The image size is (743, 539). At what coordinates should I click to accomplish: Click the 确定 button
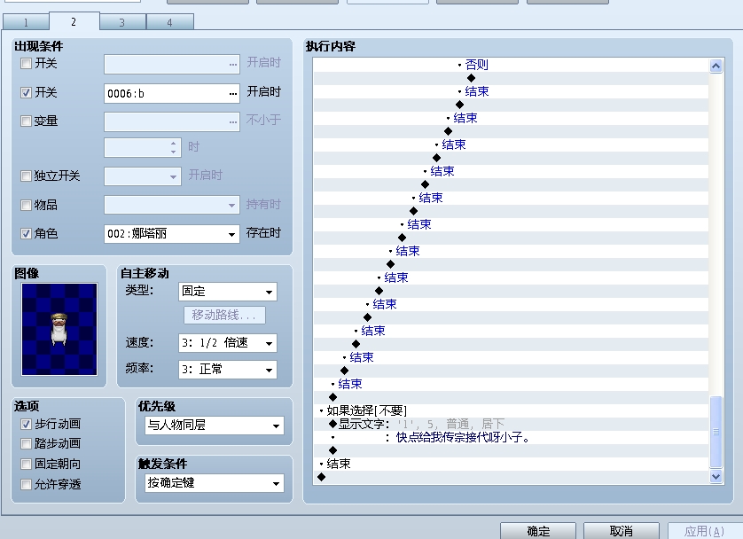tap(538, 531)
